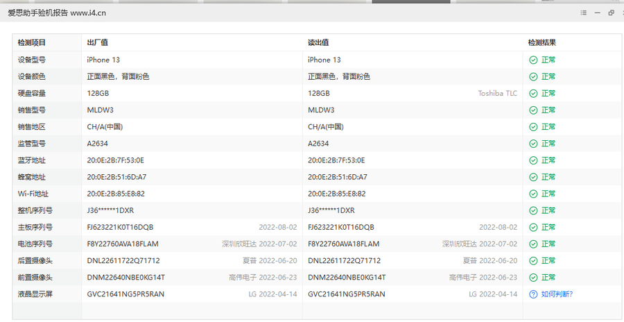Click the 检测项目 column header

click(31, 42)
